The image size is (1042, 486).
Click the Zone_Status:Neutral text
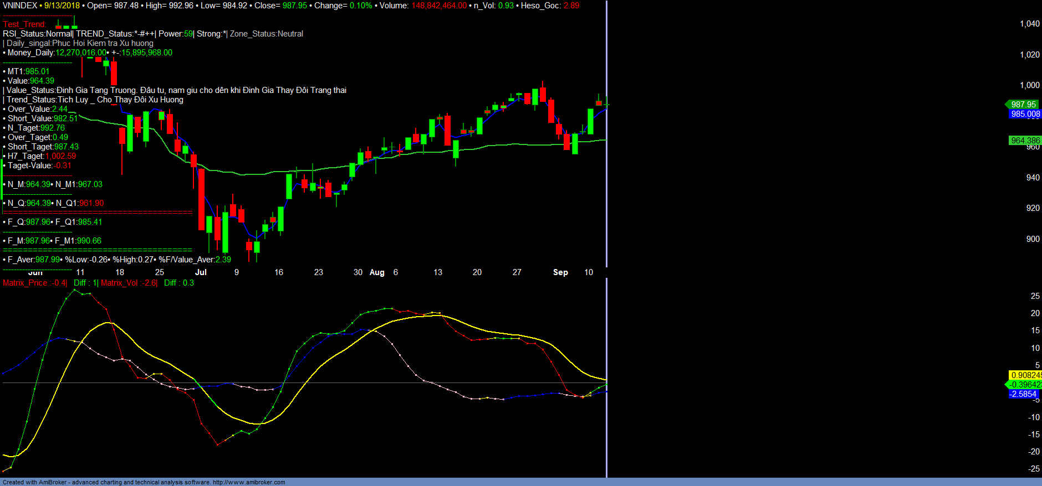(266, 34)
